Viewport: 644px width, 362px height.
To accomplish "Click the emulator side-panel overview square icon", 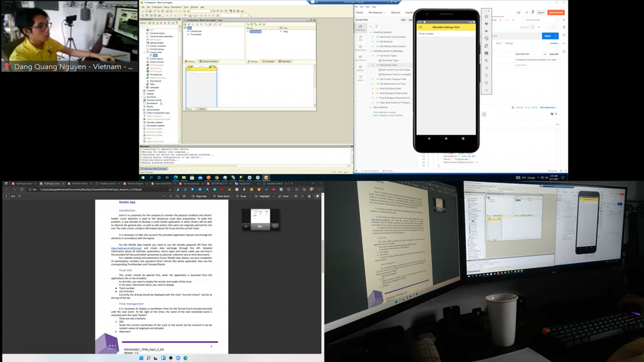I will pos(486,83).
